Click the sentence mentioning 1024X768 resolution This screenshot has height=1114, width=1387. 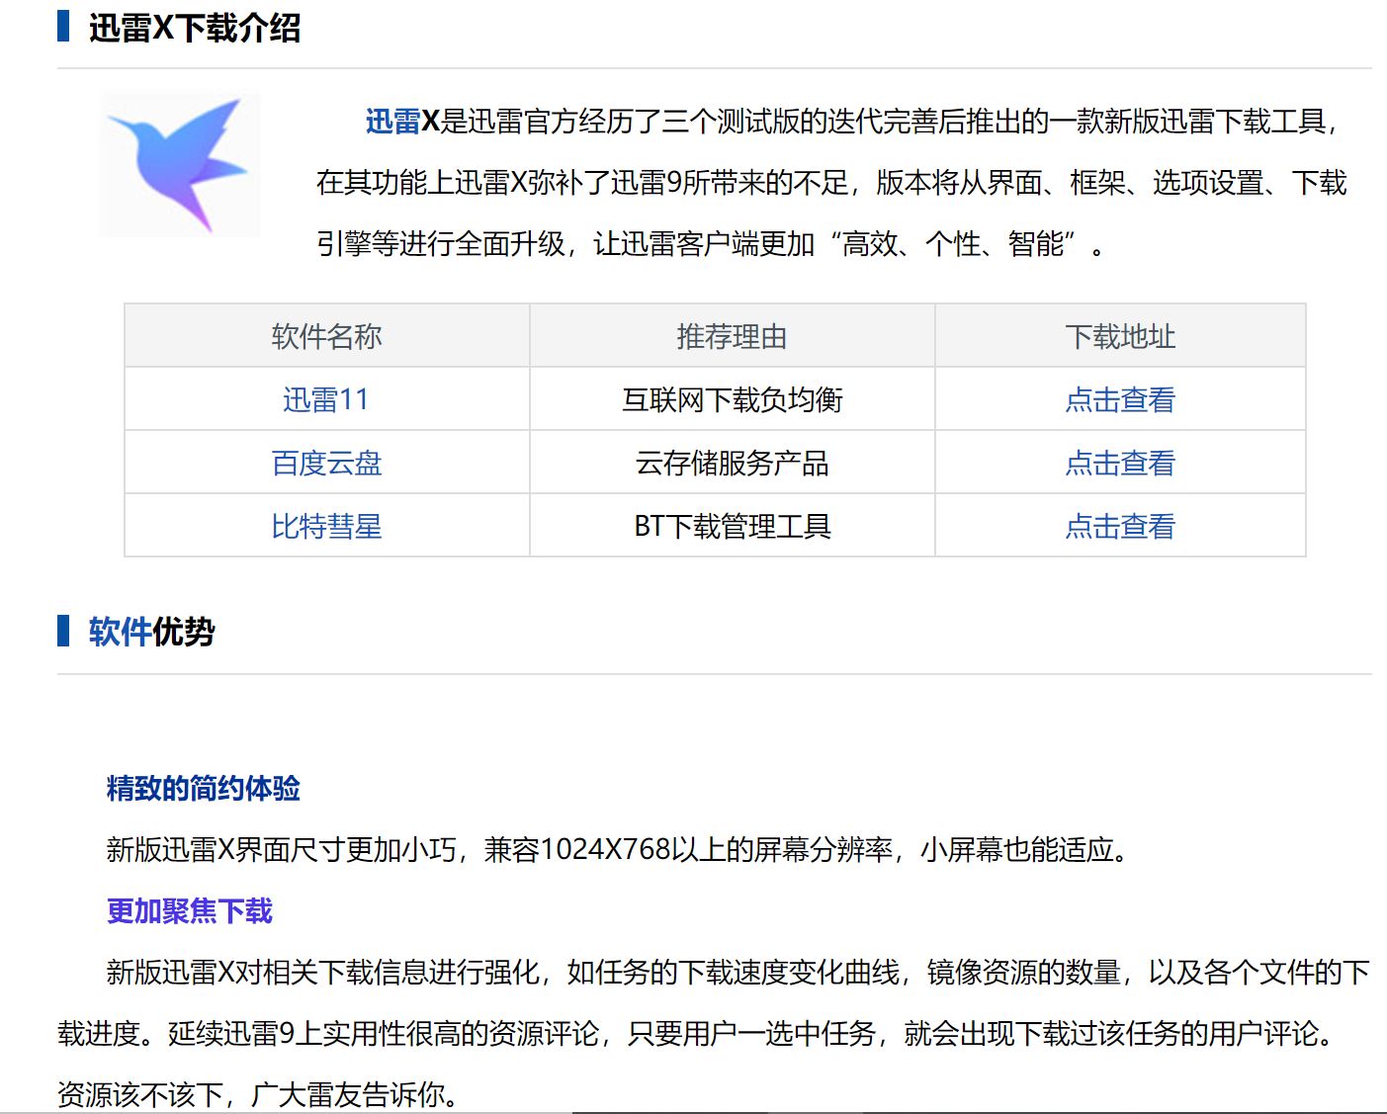(x=619, y=849)
